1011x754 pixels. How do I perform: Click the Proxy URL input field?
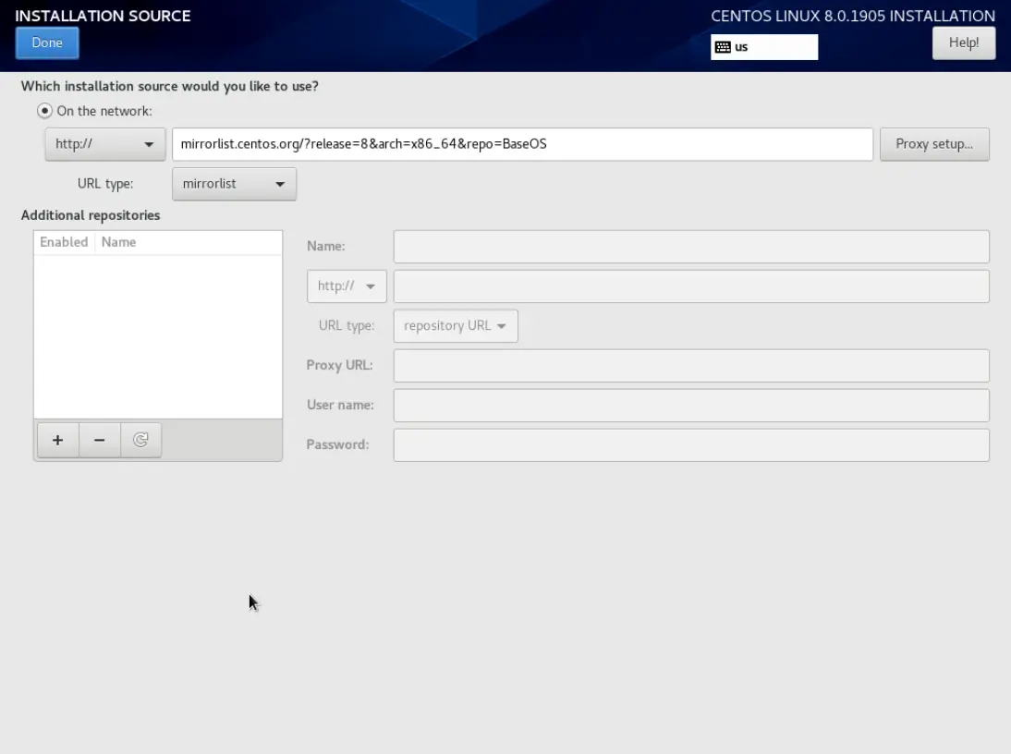point(691,366)
